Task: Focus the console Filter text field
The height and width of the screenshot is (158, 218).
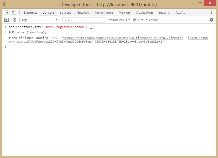Action: pos(84,20)
